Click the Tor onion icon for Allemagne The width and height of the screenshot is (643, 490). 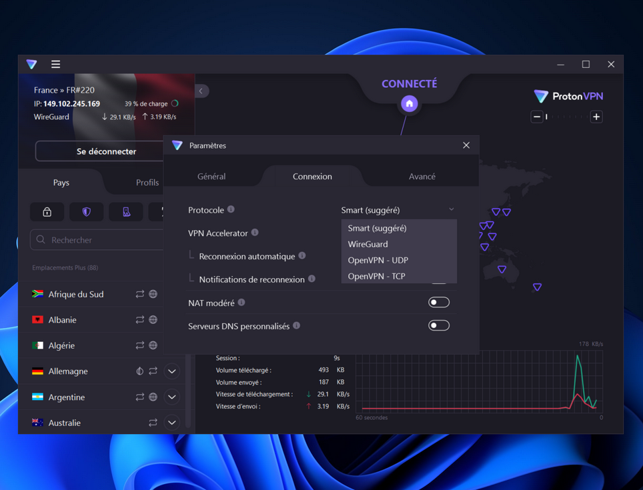click(140, 371)
